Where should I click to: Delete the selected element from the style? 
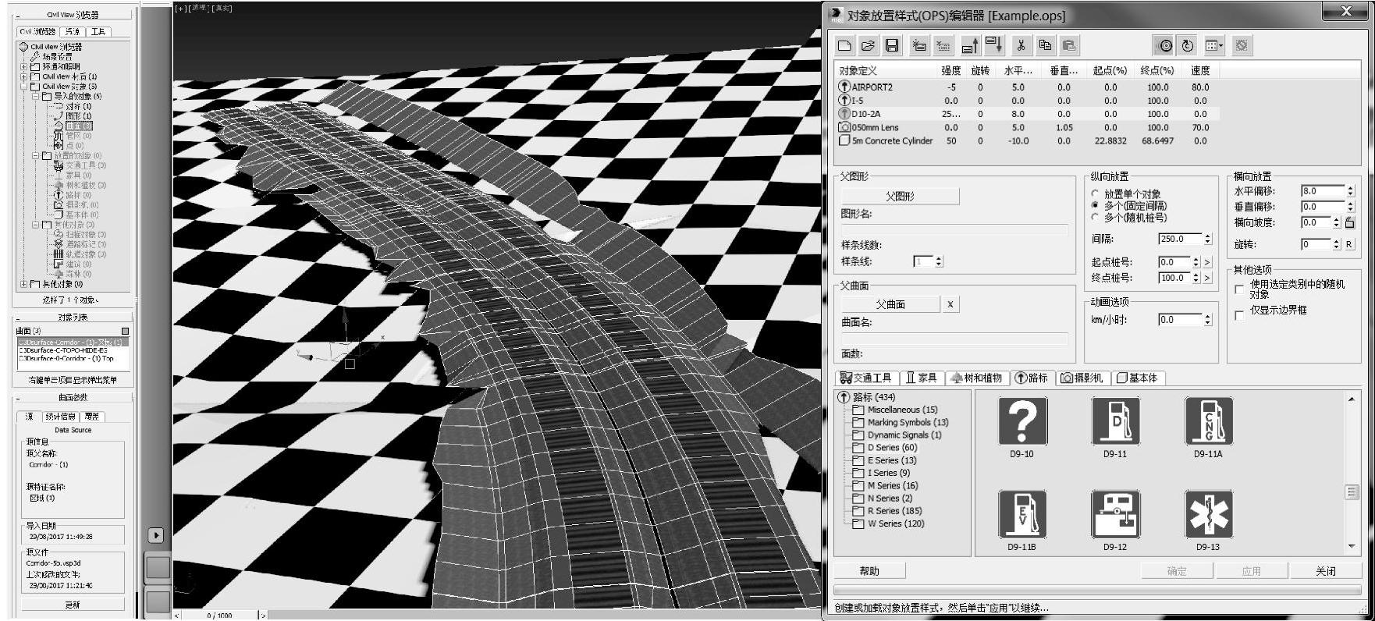(943, 45)
